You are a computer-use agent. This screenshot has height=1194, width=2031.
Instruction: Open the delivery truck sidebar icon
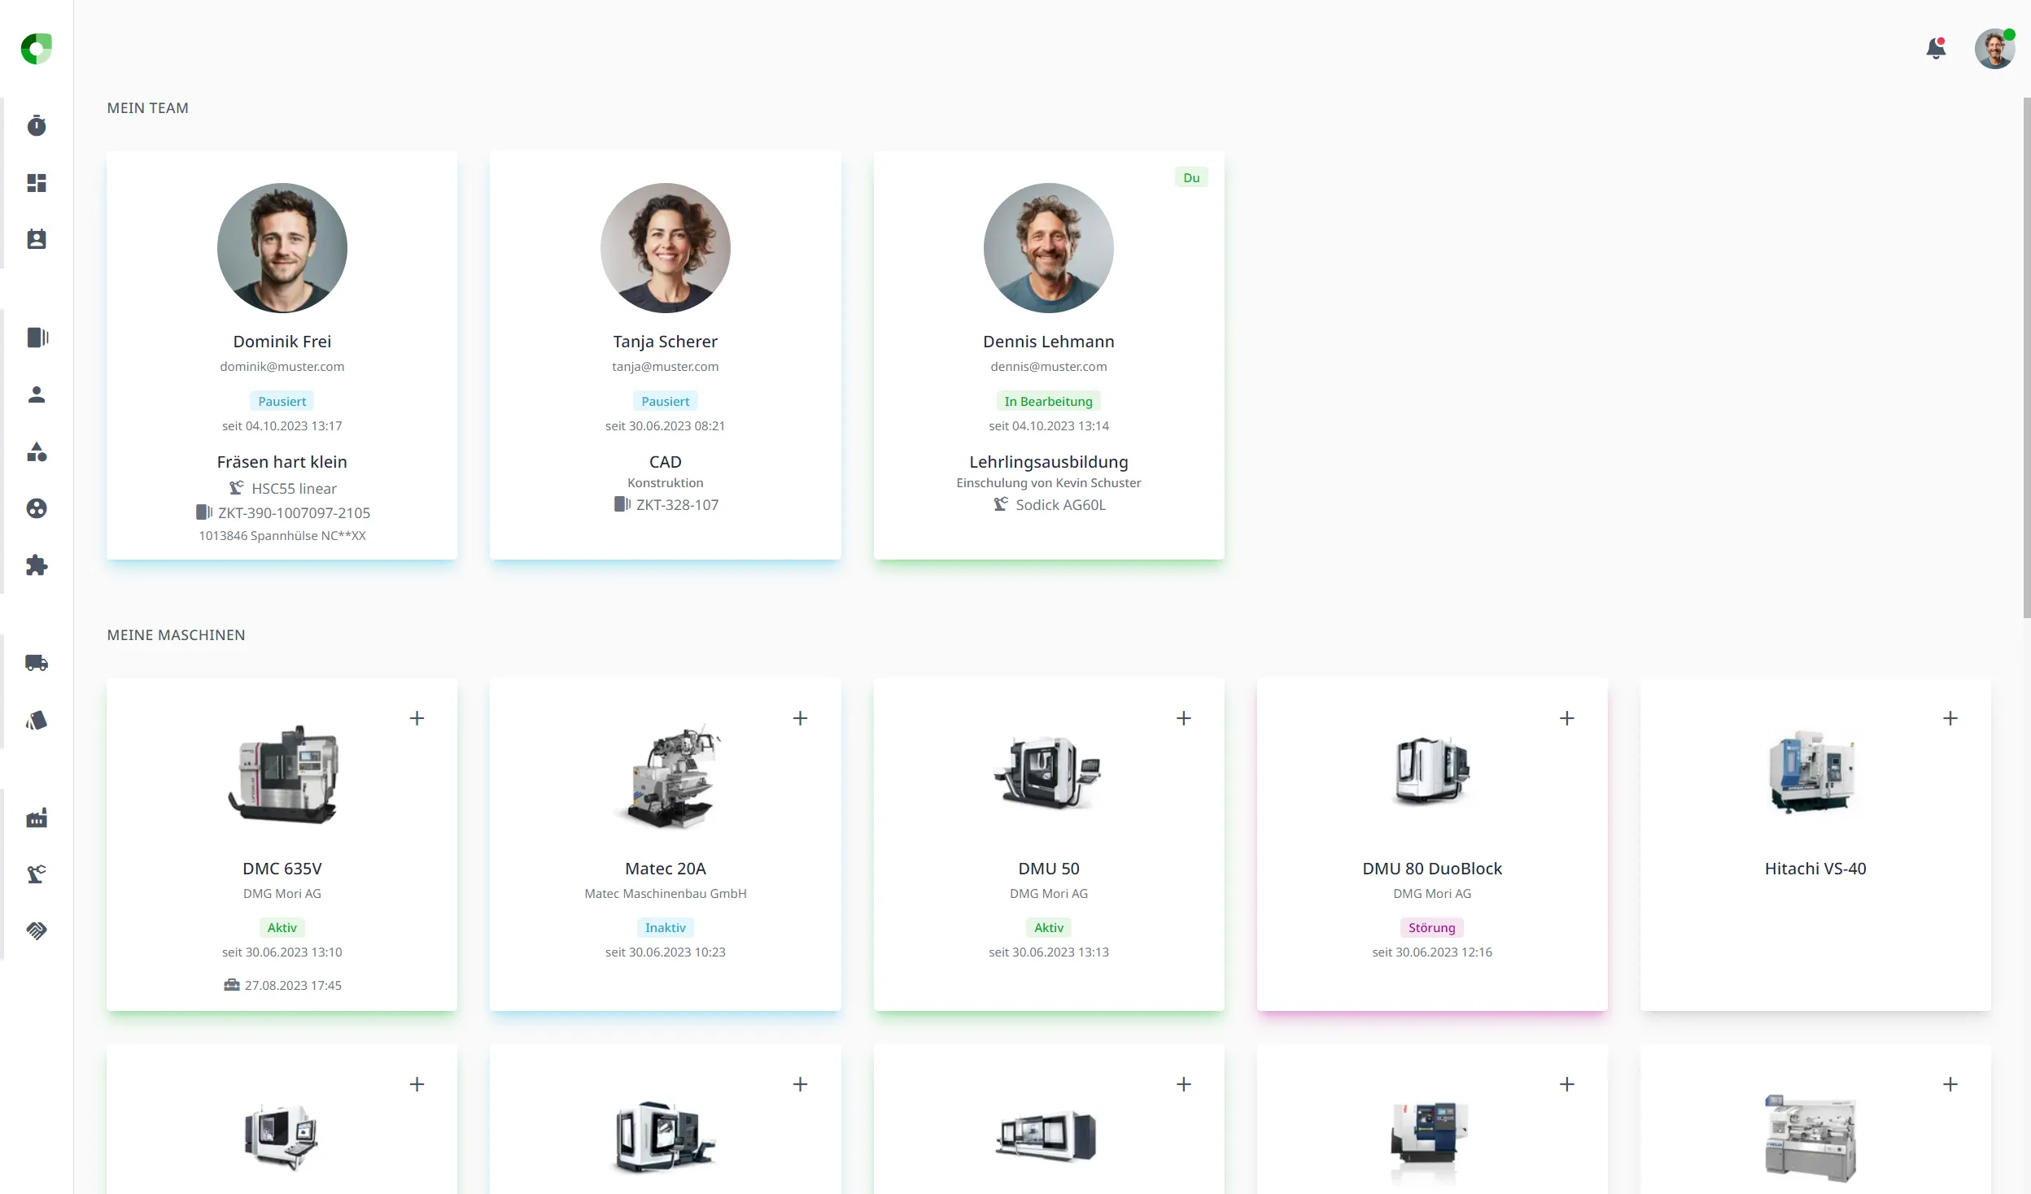[37, 663]
